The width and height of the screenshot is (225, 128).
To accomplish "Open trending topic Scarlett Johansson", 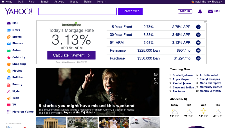I will coord(184,75).
